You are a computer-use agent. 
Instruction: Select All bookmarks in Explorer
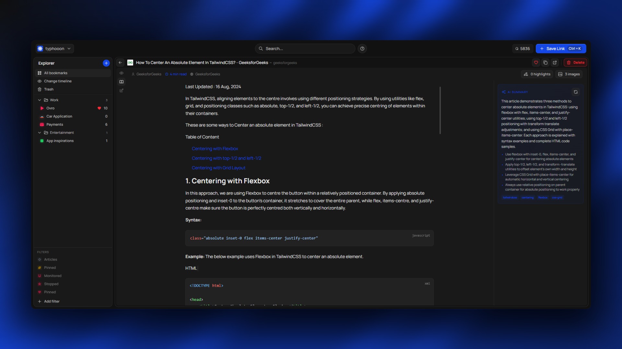point(73,73)
